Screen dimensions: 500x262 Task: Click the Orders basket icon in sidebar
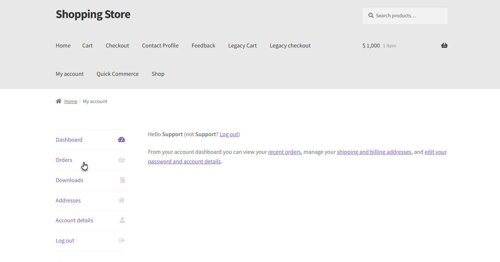(x=122, y=160)
